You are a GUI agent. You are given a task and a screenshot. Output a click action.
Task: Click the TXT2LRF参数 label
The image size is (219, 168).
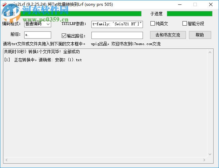click(x=74, y=24)
